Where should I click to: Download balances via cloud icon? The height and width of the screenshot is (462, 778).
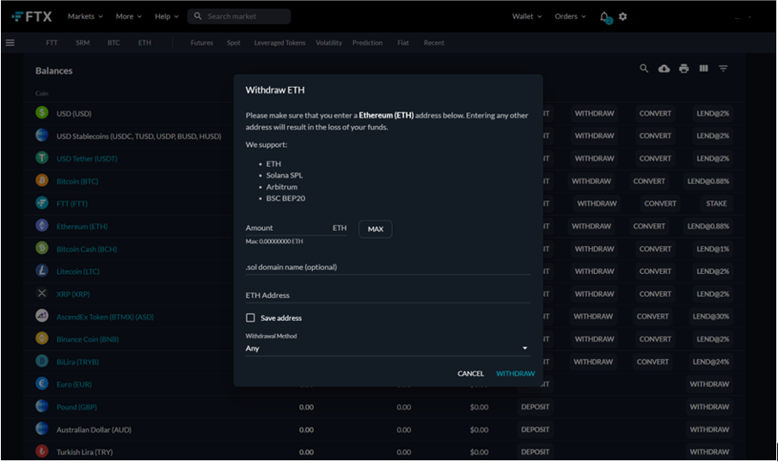(x=664, y=69)
